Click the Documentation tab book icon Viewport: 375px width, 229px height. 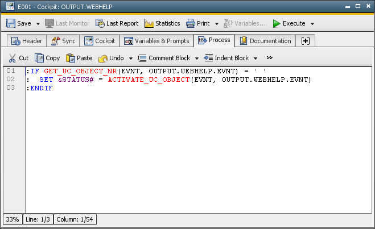[x=243, y=40]
